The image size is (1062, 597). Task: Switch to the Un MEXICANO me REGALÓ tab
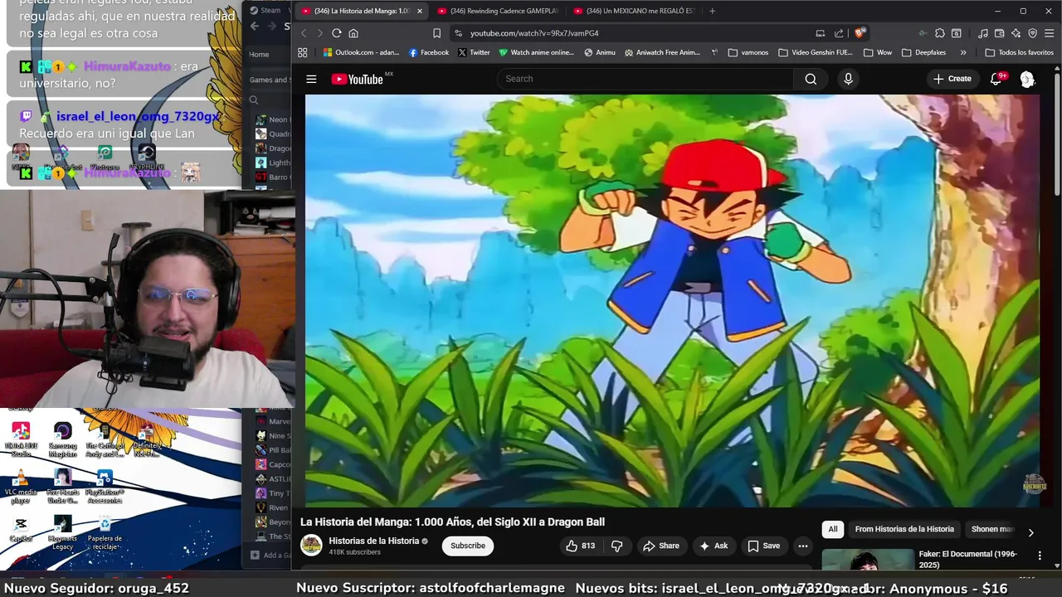coord(633,11)
